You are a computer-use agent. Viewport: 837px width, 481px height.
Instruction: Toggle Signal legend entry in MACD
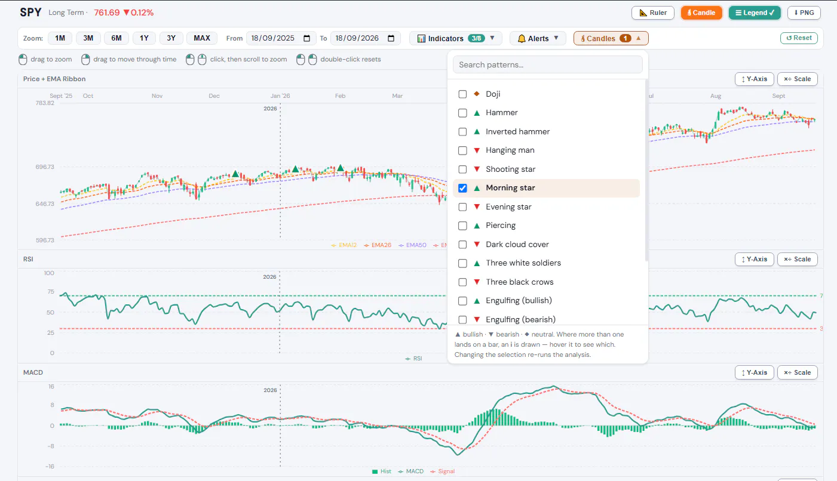coord(442,471)
